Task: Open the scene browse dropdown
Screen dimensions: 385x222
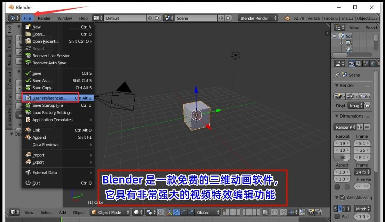Action: (169, 18)
